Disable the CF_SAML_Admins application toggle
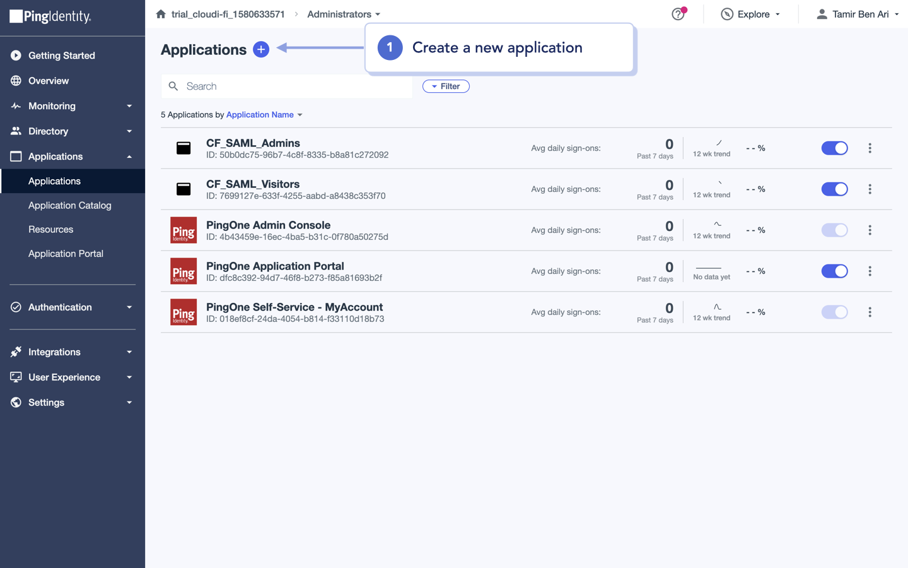The width and height of the screenshot is (908, 568). pyautogui.click(x=834, y=148)
